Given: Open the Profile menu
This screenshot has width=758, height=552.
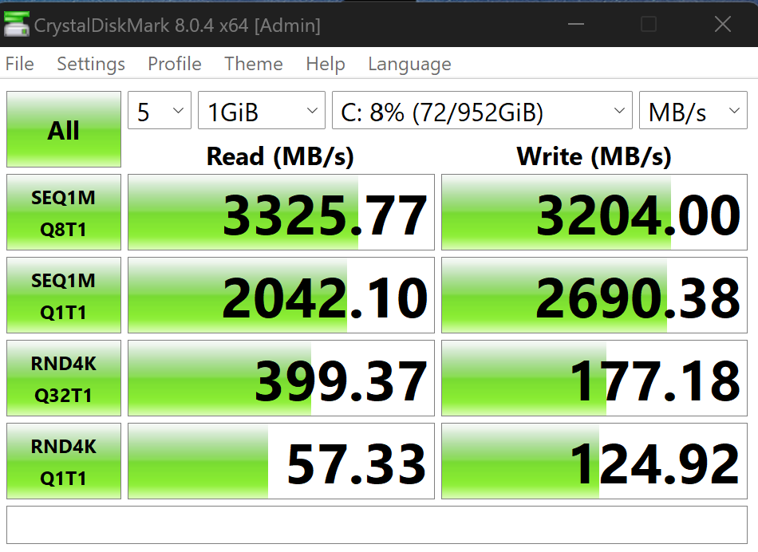Looking at the screenshot, I should click(x=175, y=64).
